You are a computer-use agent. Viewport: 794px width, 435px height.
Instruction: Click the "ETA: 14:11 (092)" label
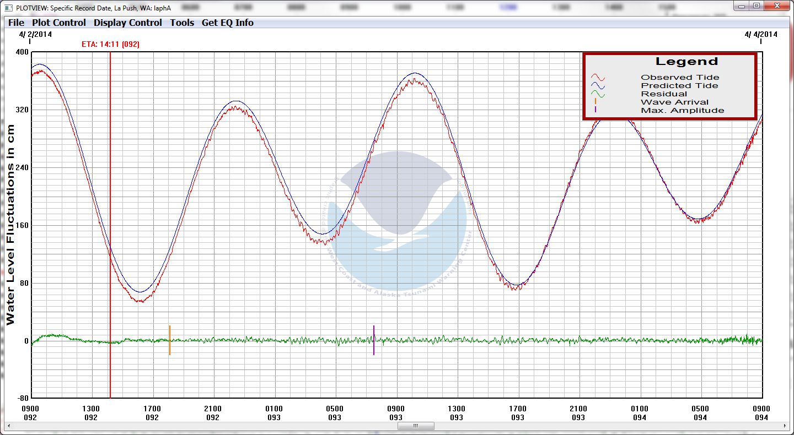tap(110, 44)
